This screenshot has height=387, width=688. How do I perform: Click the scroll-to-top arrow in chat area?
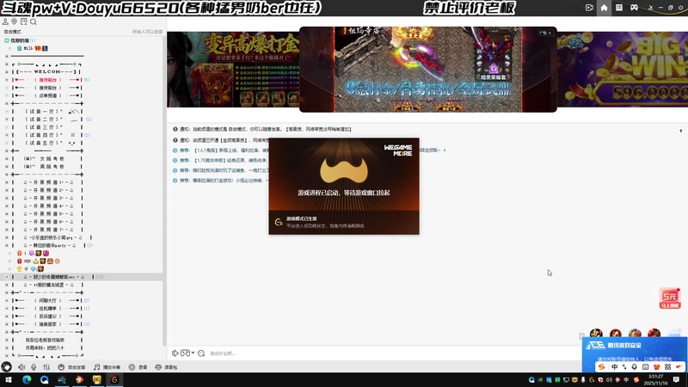(x=680, y=131)
